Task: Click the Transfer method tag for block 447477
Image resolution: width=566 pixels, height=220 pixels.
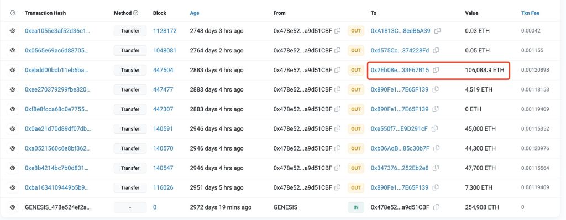Action: tap(130, 89)
